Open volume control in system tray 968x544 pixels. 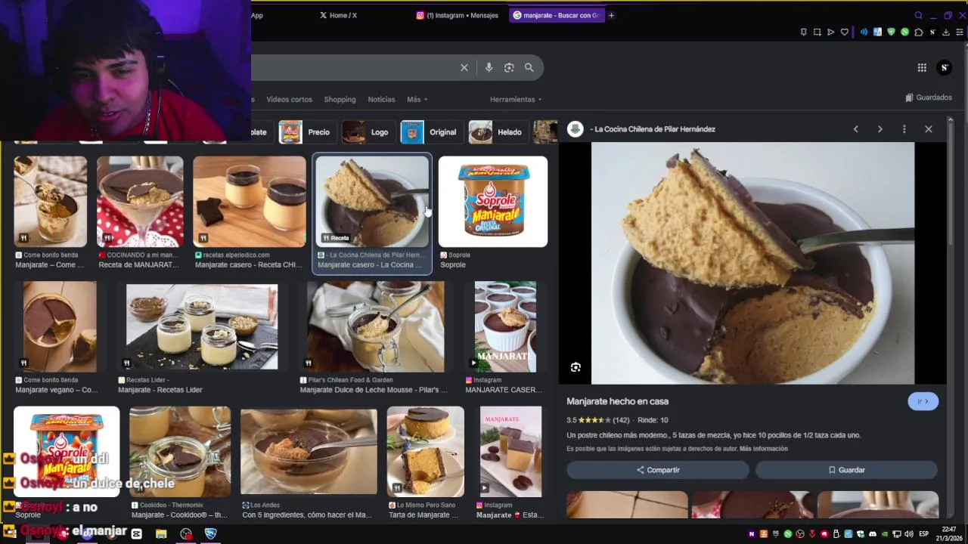click(909, 534)
